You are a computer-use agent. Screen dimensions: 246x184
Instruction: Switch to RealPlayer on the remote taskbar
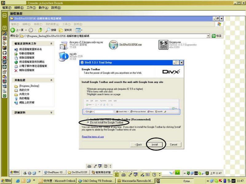(x=55, y=172)
